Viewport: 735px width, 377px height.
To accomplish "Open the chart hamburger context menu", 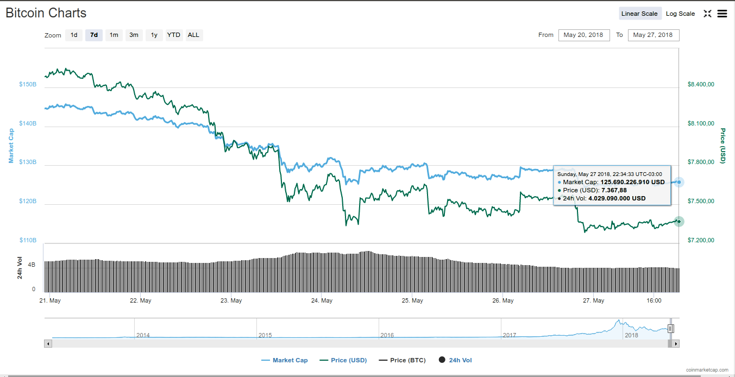I will tap(722, 14).
